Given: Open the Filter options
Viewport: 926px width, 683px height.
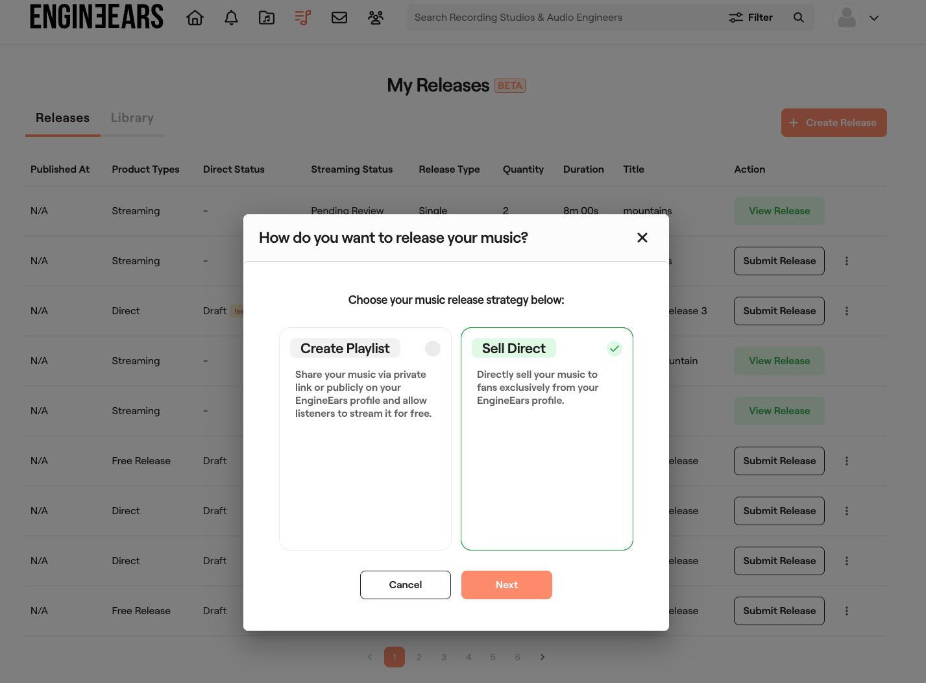Looking at the screenshot, I should [751, 18].
